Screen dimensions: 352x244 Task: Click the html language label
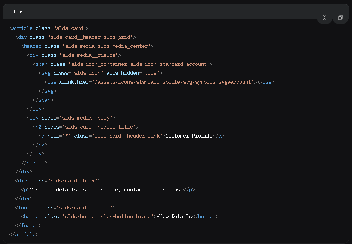pos(19,12)
